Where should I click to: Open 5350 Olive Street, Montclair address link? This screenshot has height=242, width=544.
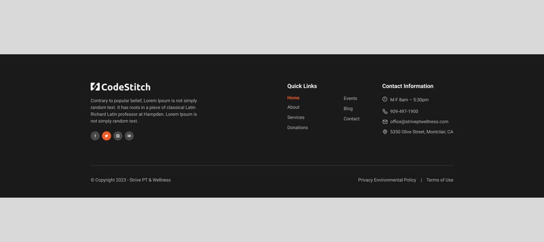422,132
